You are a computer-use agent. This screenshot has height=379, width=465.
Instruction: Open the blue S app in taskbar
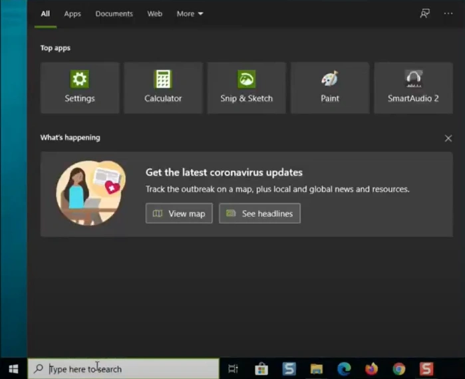pos(289,369)
